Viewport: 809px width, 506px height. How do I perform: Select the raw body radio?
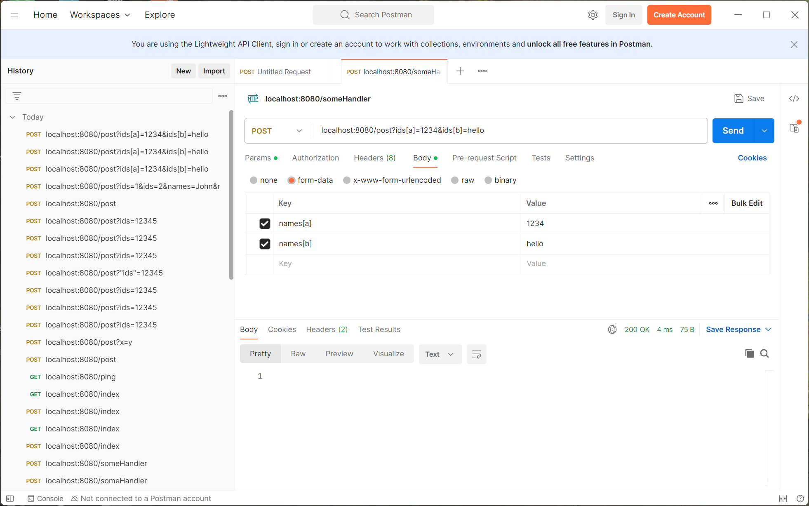[x=455, y=180]
